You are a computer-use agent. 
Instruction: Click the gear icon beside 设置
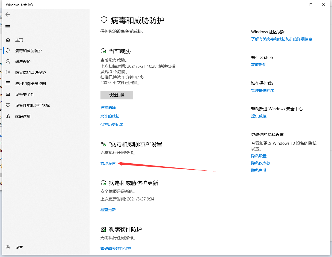tap(8, 247)
